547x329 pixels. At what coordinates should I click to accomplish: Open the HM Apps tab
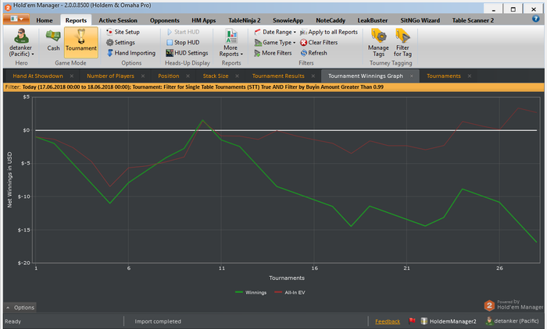coord(204,20)
